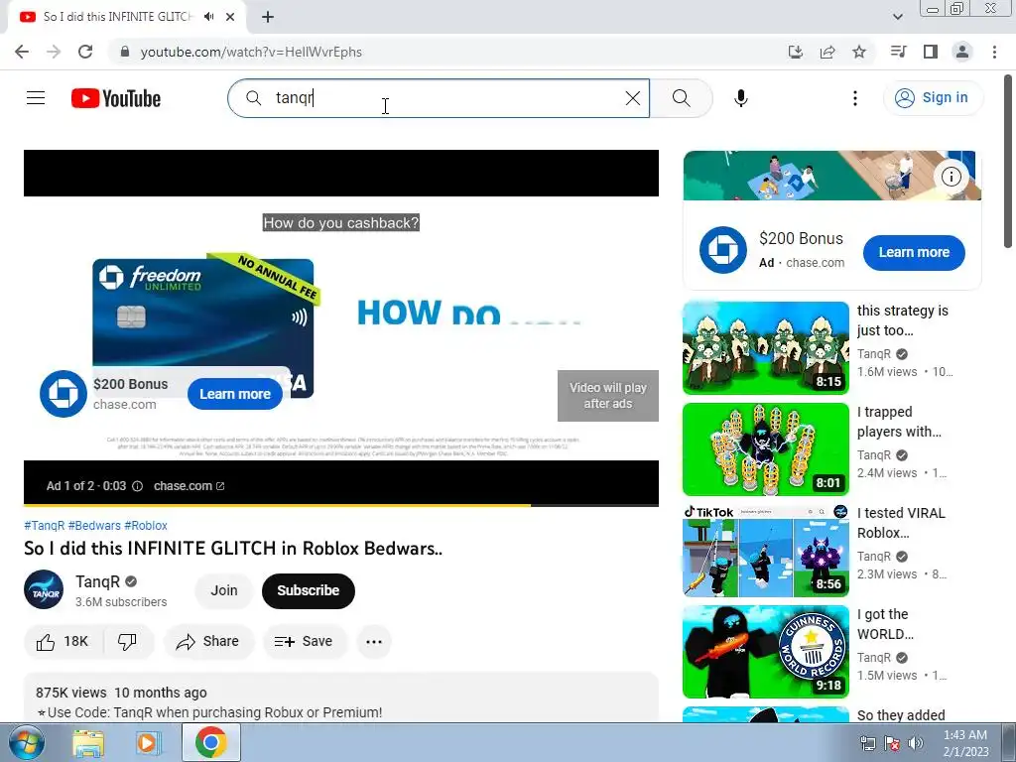Visit chase.com link in ad bar

[189, 486]
